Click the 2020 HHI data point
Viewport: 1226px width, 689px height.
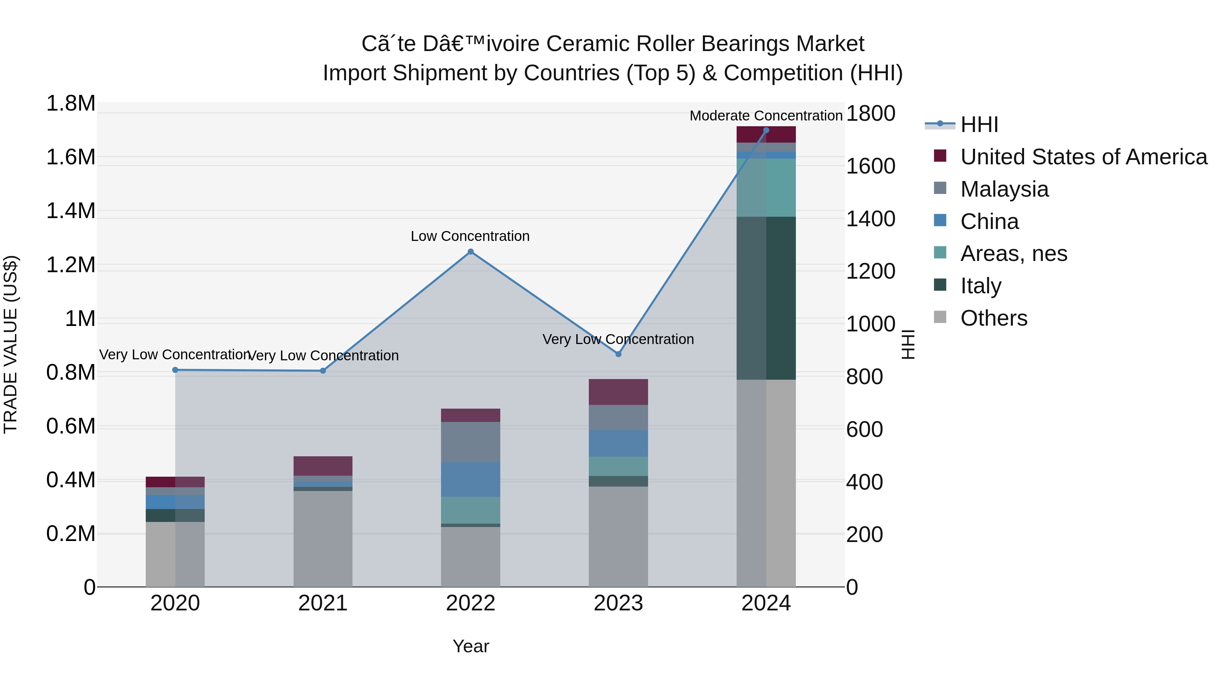[175, 370]
